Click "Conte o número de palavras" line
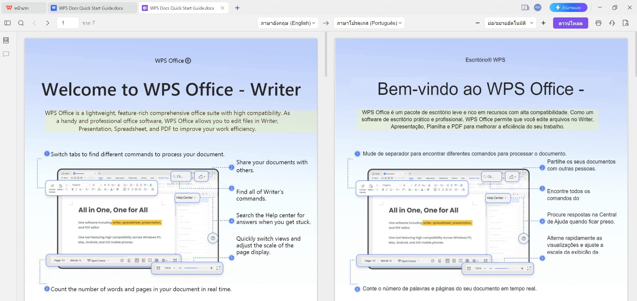The width and height of the screenshot is (637, 301). (449, 289)
